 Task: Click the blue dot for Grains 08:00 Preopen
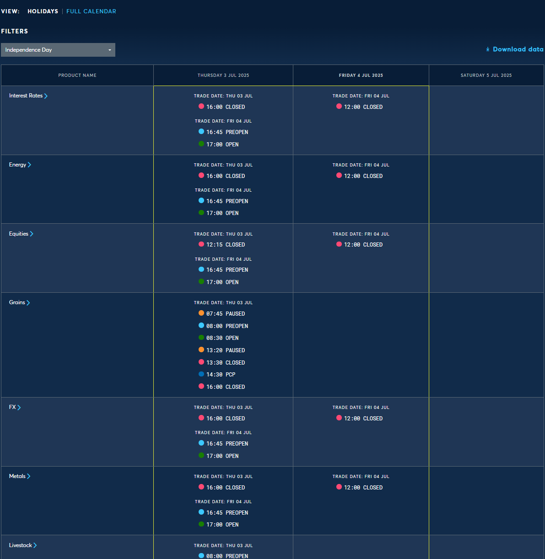point(201,325)
